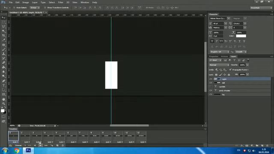Viewport: 274px width, 154px height.
Task: Click the Underline character style icon
Action: tap(239, 41)
